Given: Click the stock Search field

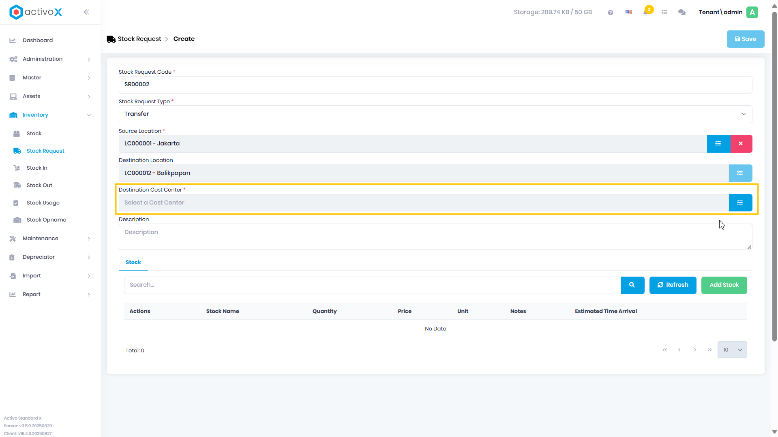Looking at the screenshot, I should (x=372, y=285).
